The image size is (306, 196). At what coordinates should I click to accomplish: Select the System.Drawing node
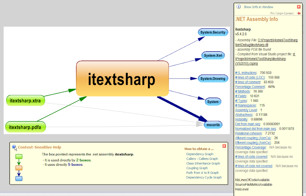(213, 79)
